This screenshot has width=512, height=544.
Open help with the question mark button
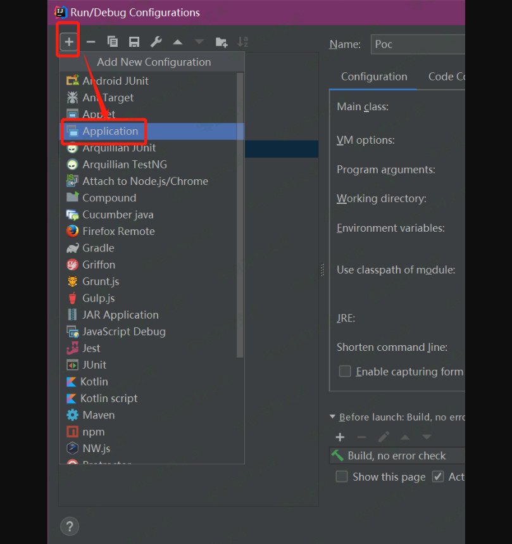(70, 526)
